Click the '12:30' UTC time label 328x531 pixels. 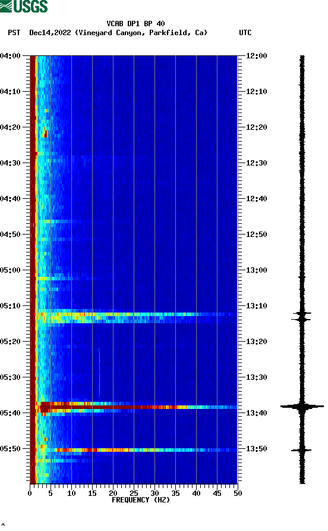click(x=256, y=163)
